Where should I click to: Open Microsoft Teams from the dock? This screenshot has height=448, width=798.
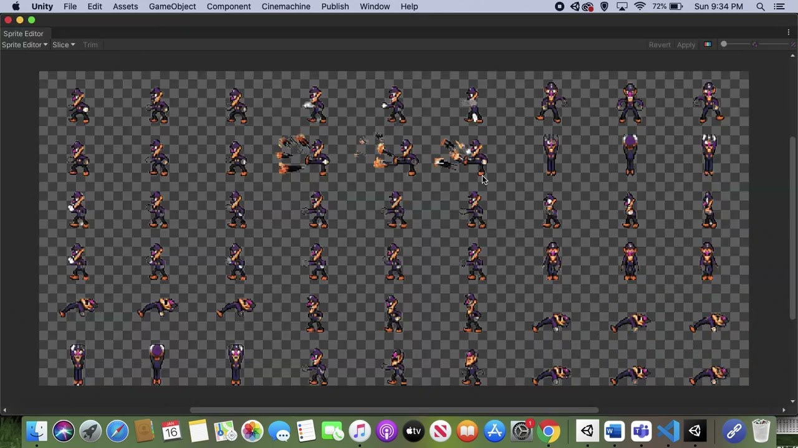point(641,431)
